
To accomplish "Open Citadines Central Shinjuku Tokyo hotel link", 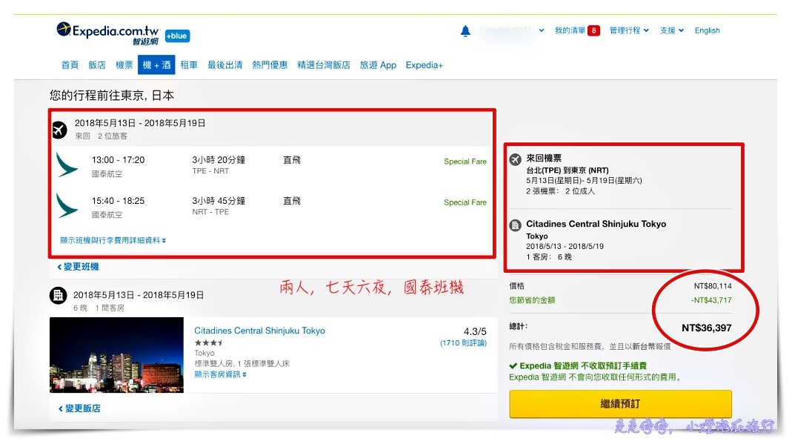I will click(259, 331).
